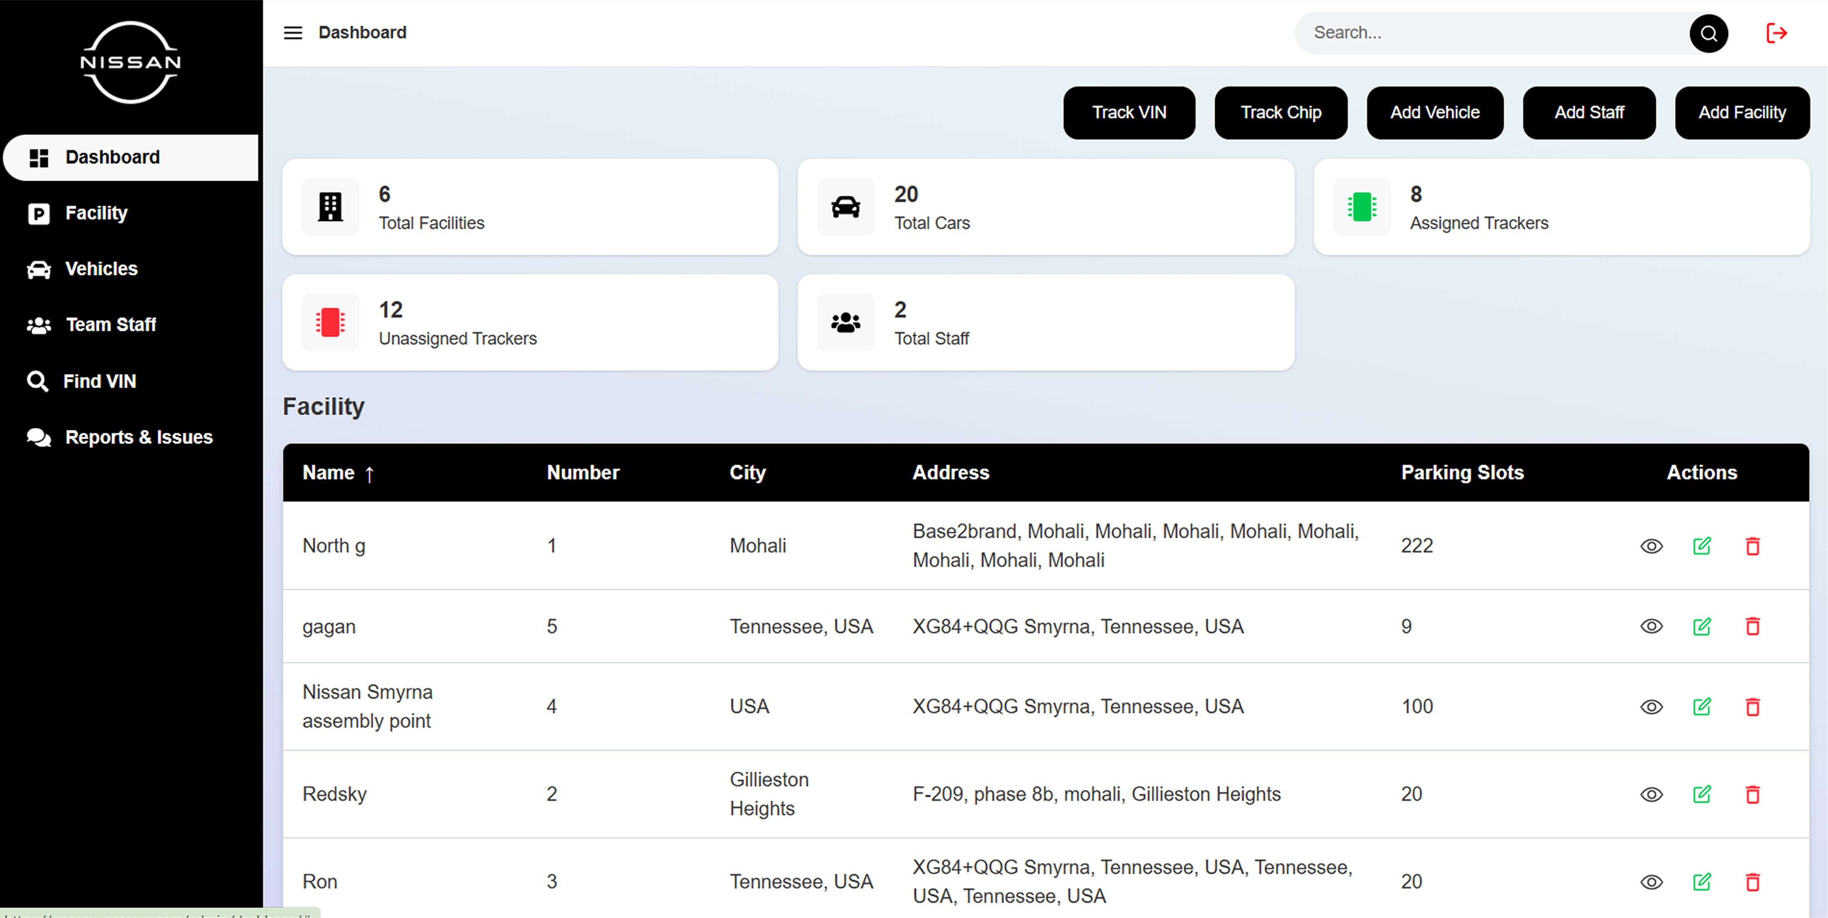Sort table by Name column
This screenshot has height=918, width=1828.
click(338, 473)
